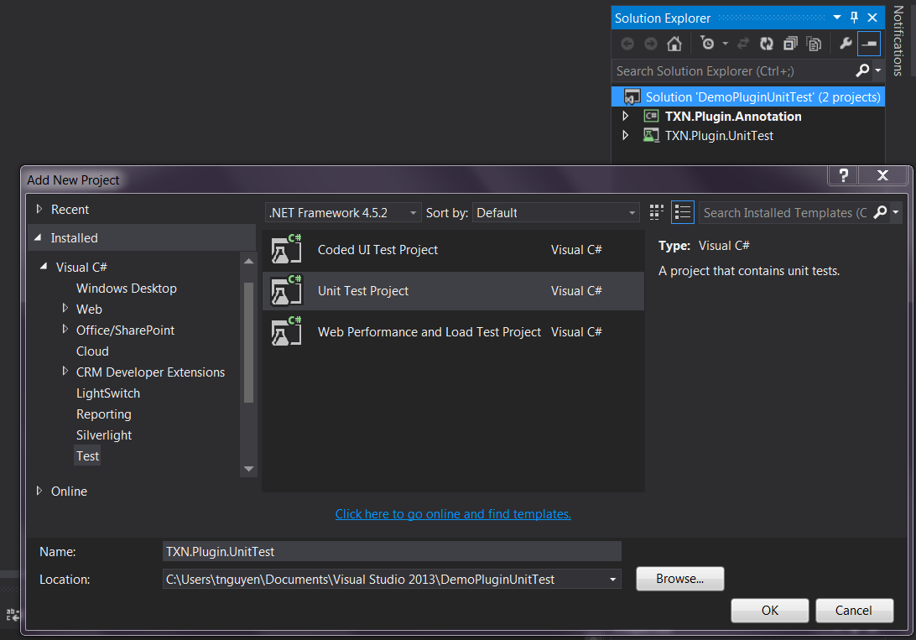Click the TXN.Plugin.Annotation C# project icon
This screenshot has width=916, height=640.
pos(651,117)
